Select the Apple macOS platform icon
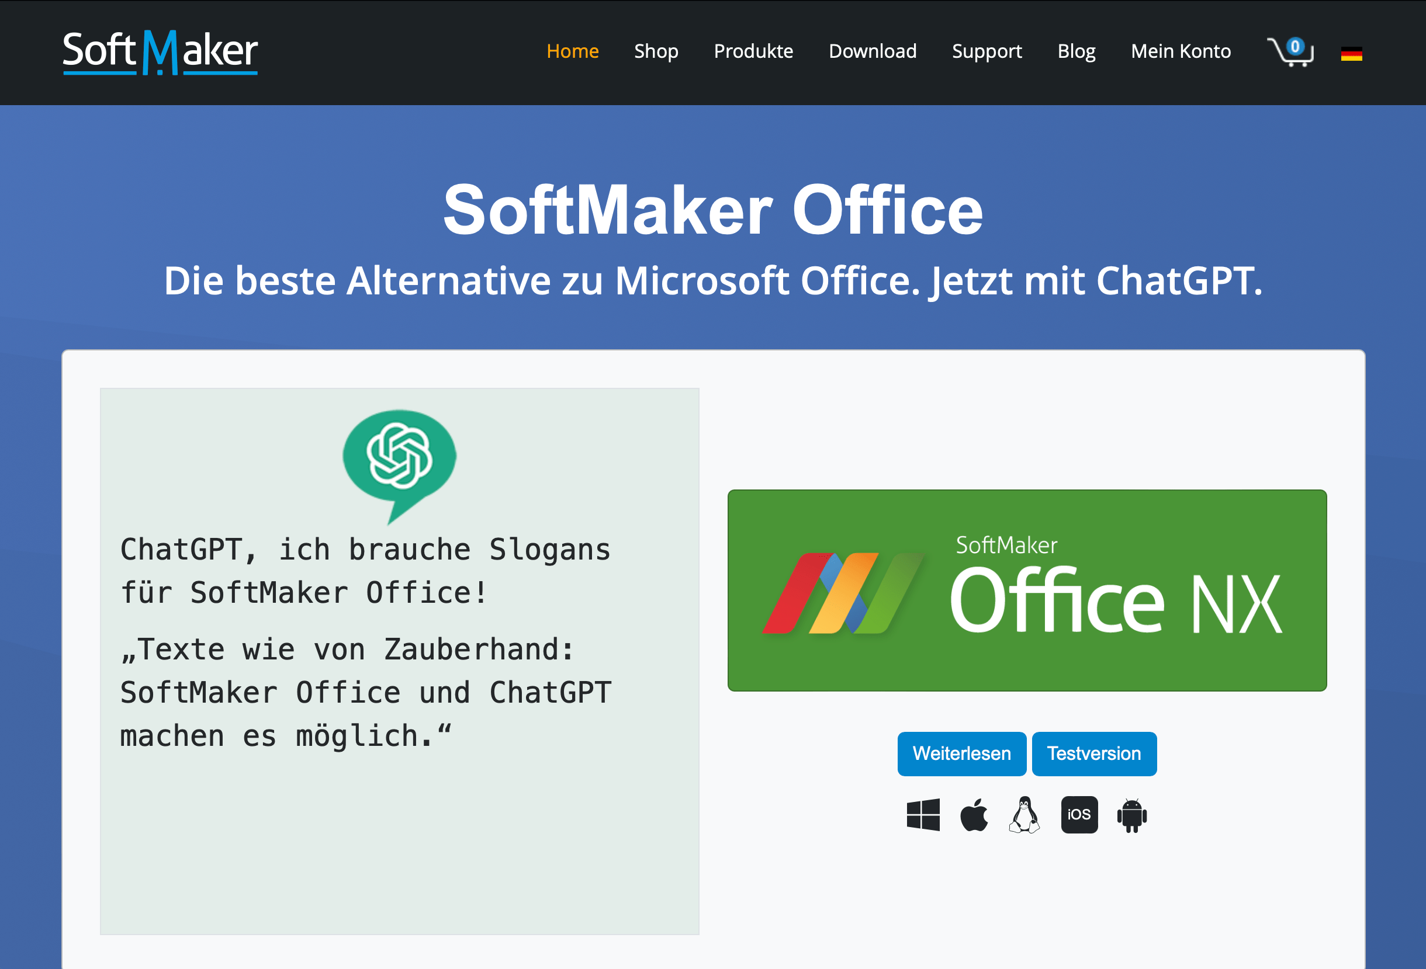The height and width of the screenshot is (969, 1426). (974, 814)
